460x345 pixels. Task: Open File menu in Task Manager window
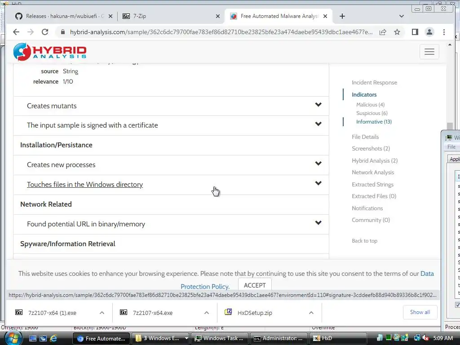click(x=451, y=147)
